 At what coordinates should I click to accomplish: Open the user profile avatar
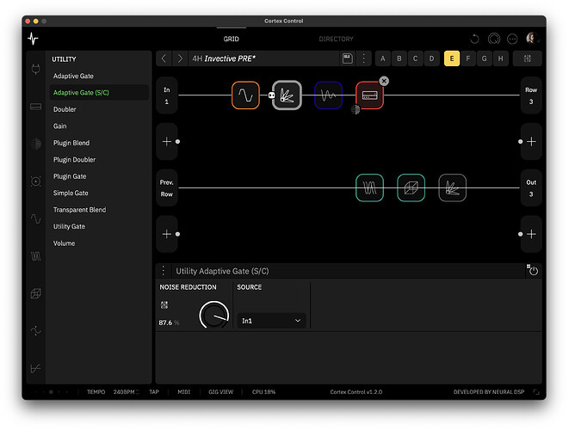pos(532,38)
